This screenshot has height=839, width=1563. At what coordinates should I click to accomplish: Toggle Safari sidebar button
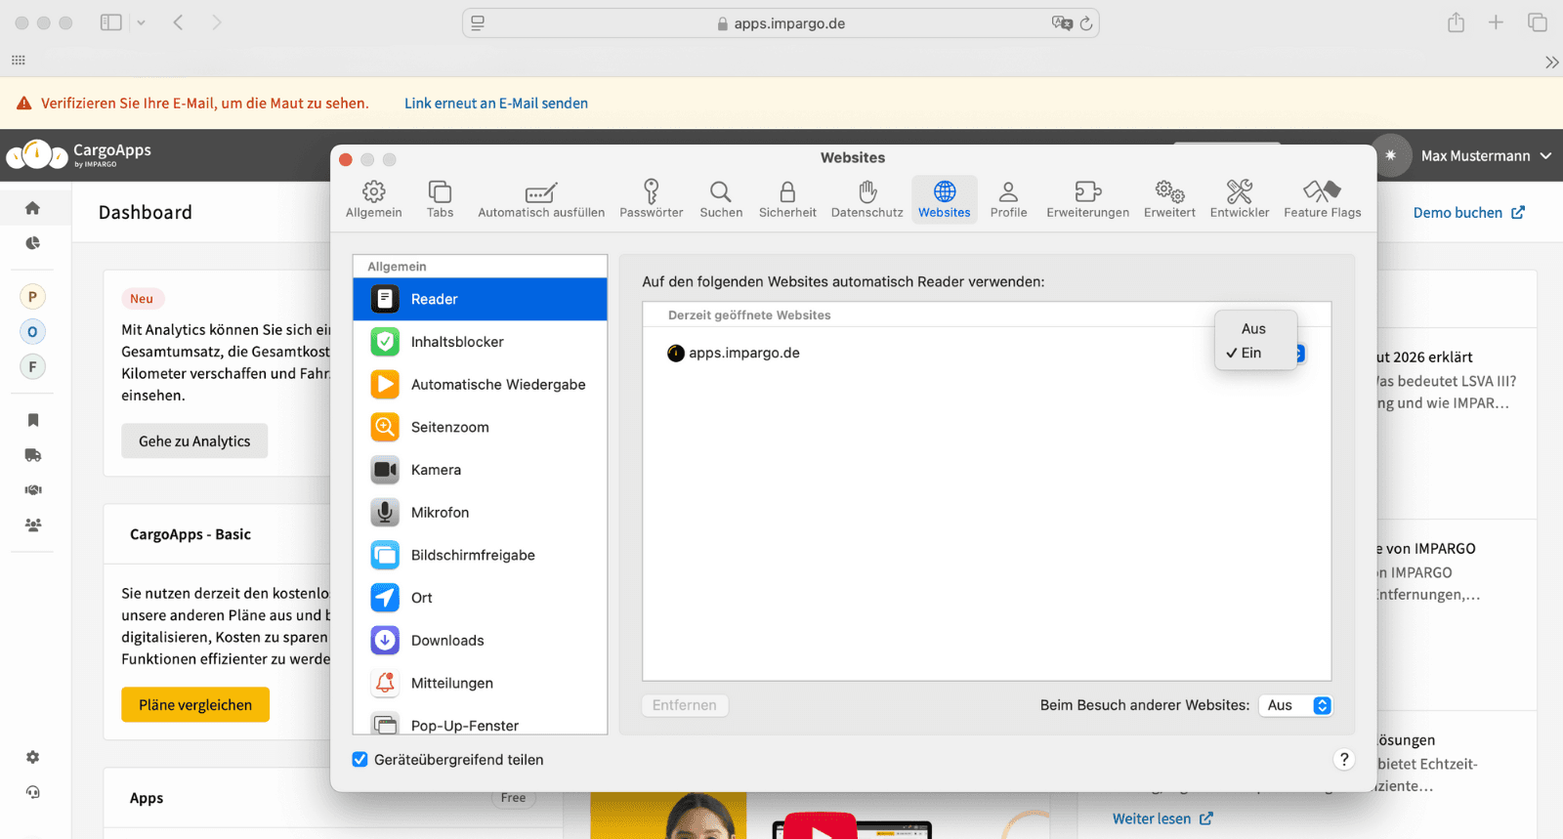click(x=111, y=22)
